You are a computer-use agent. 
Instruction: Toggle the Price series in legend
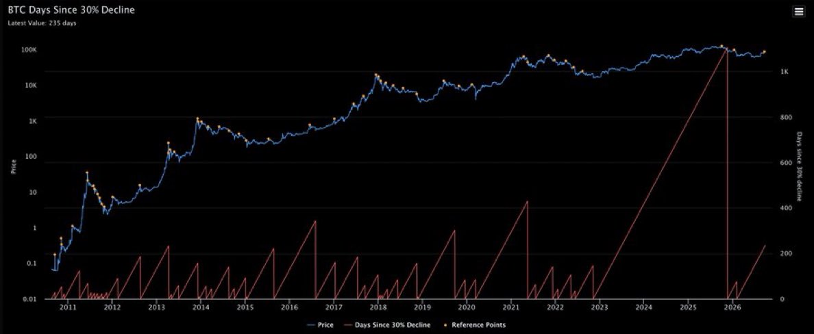(320, 325)
